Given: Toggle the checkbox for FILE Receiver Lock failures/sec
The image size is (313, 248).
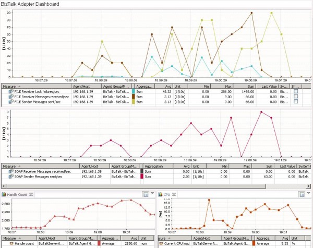Looking at the screenshot, I should coord(296,91).
